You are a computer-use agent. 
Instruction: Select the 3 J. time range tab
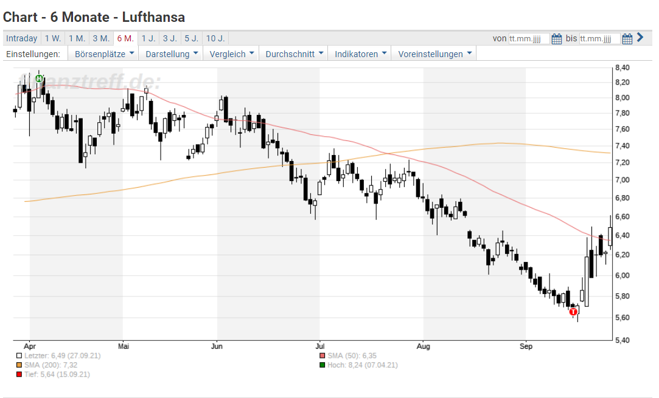pyautogui.click(x=170, y=39)
